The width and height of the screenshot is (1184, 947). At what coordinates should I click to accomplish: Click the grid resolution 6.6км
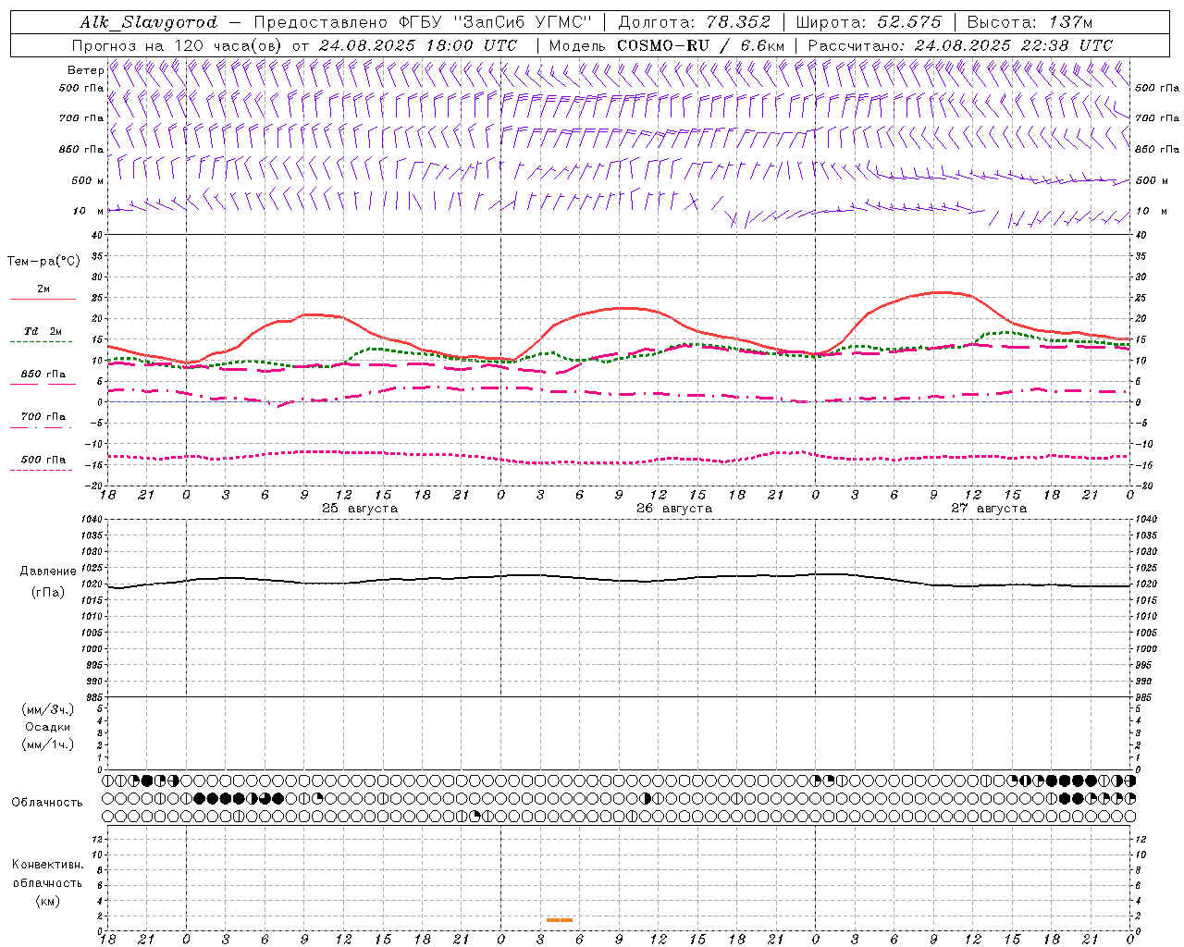(763, 45)
